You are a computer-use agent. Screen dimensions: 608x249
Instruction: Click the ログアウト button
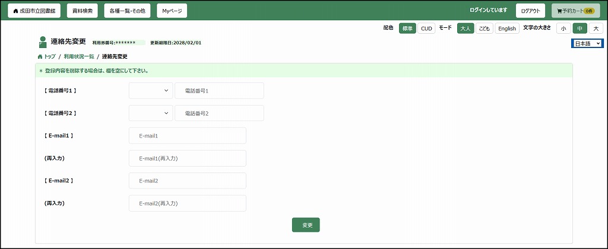click(530, 11)
